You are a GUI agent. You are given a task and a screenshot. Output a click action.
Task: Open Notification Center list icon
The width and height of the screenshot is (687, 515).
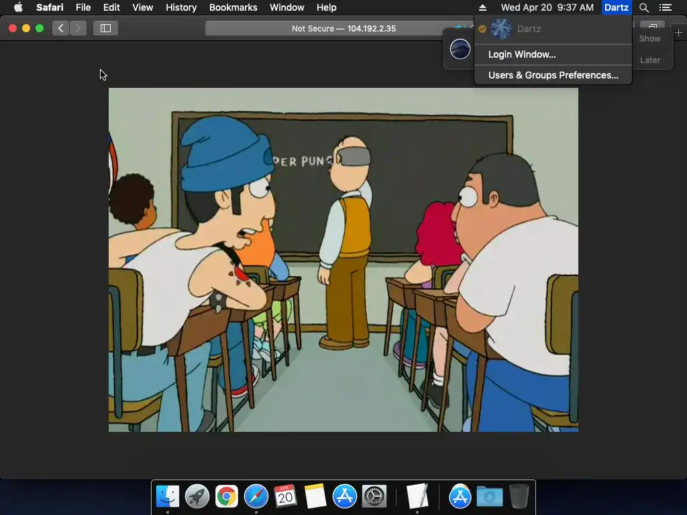[x=665, y=7]
